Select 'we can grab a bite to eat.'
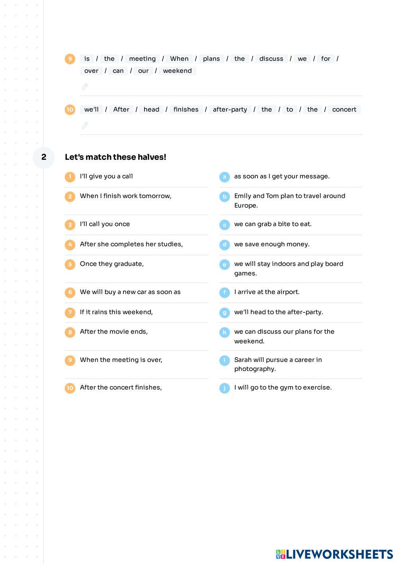Screen dimensions: 398x564 pos(273,224)
